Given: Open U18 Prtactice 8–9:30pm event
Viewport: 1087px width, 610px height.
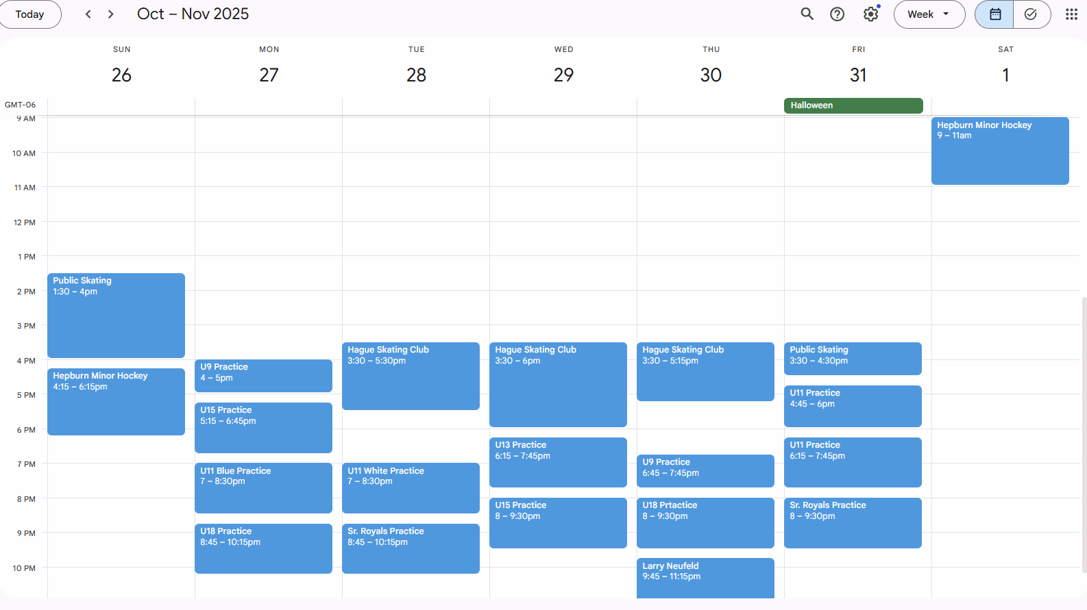Looking at the screenshot, I should pos(705,522).
